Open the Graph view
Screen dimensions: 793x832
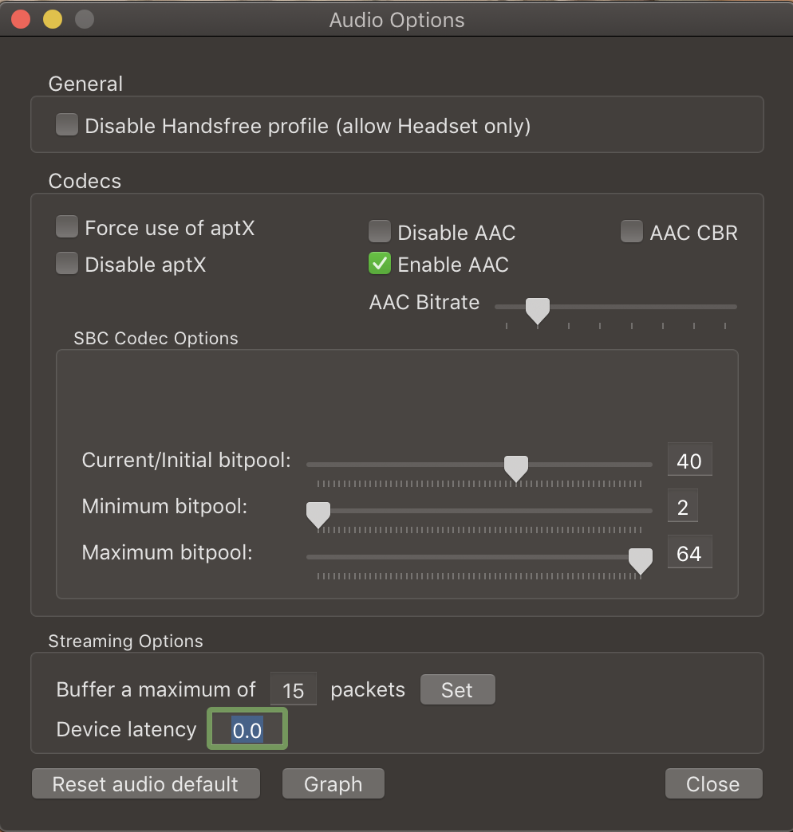(x=333, y=783)
